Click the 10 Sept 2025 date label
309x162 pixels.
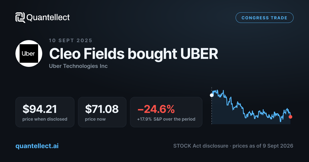(71, 40)
